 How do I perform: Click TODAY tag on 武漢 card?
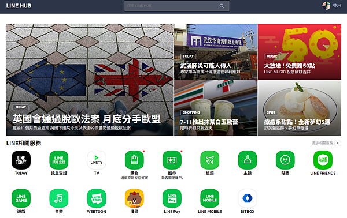[188, 57]
